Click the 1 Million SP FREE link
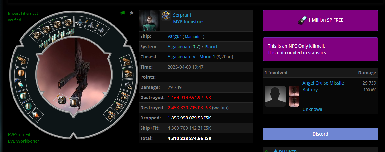Image resolution: width=385 pixels, height=152 pixels. click(325, 20)
